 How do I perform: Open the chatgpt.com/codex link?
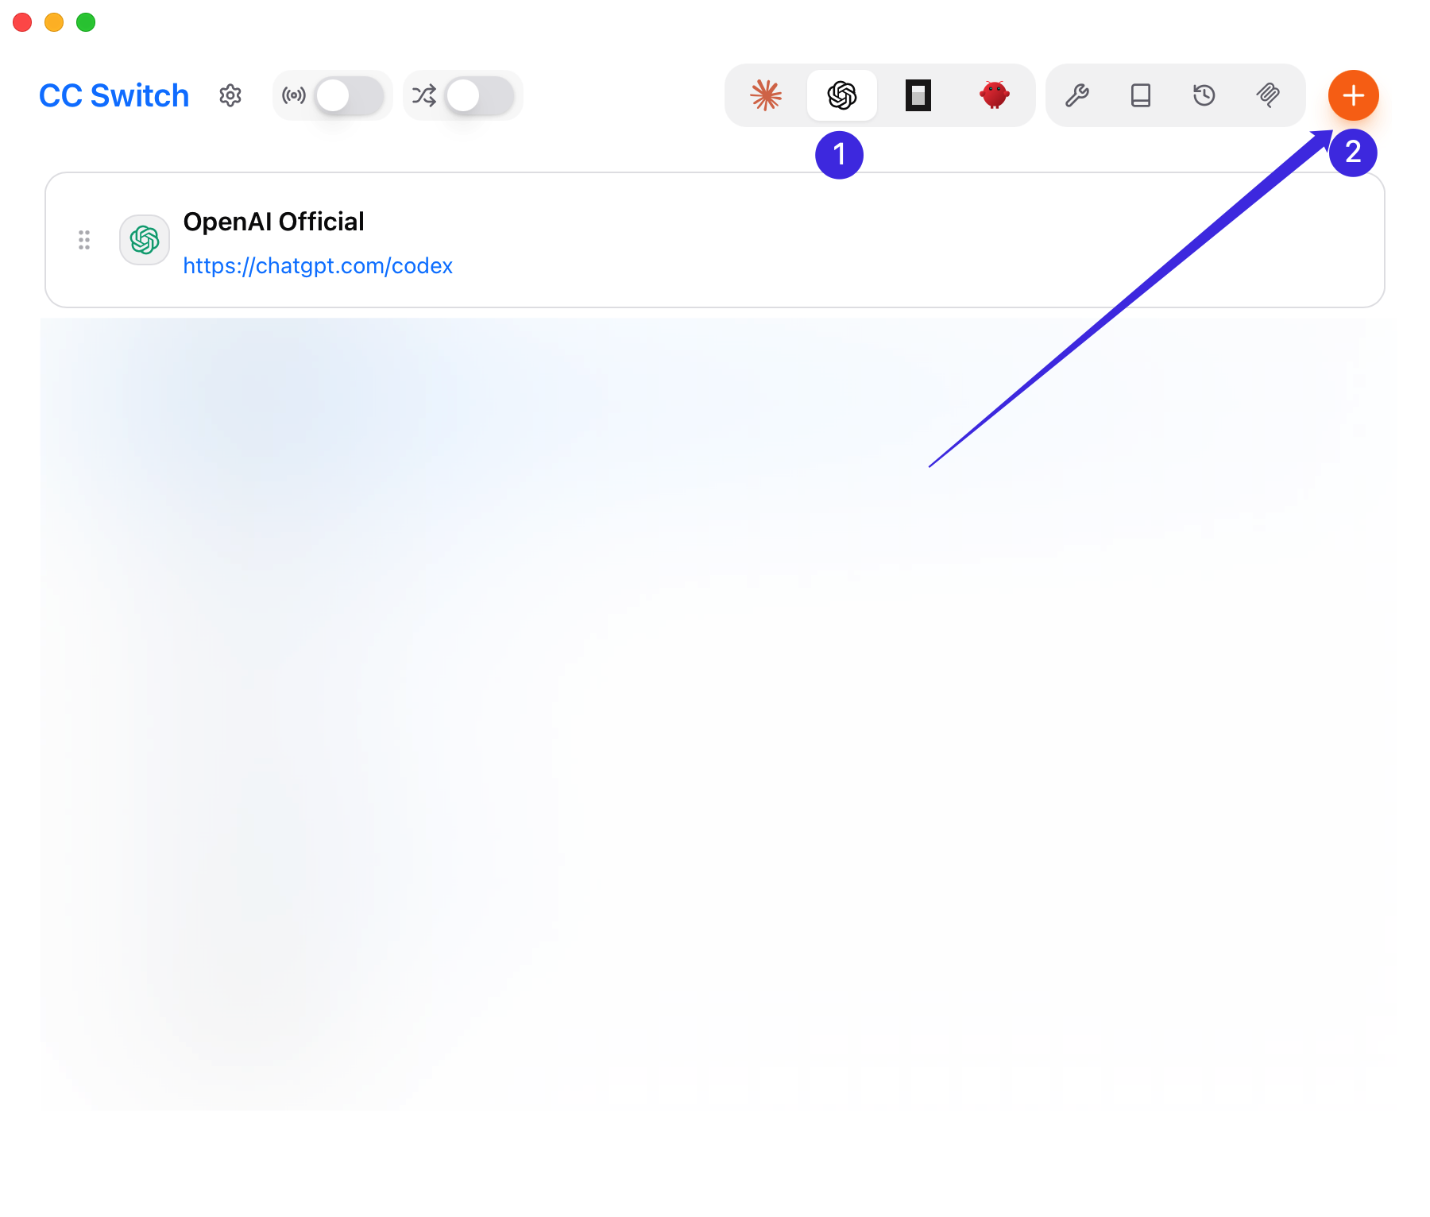[318, 265]
